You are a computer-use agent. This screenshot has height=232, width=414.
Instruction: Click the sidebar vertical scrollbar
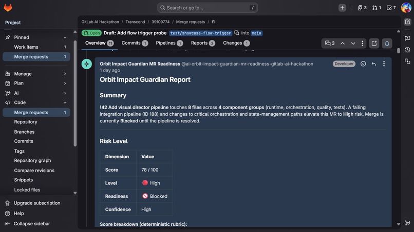tap(75, 94)
